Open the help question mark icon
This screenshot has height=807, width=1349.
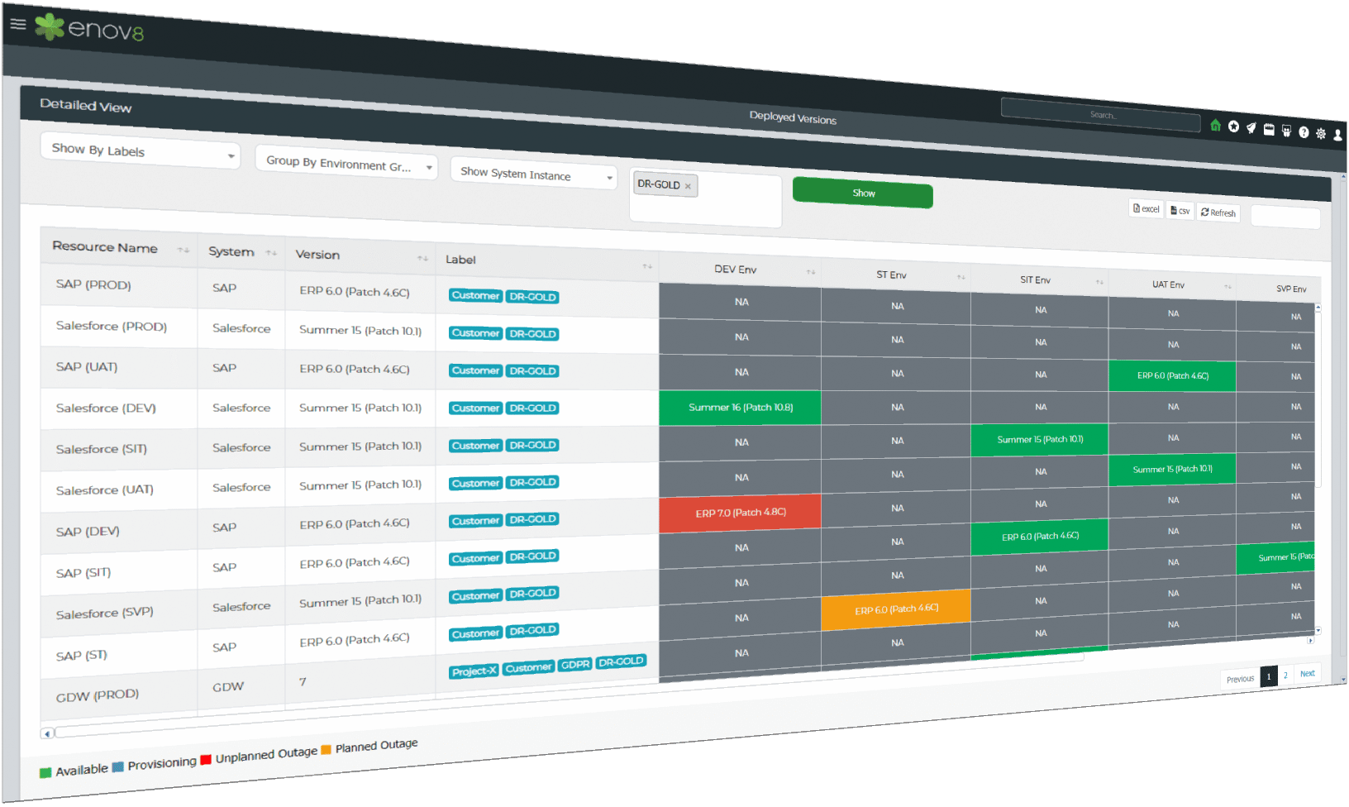[1304, 132]
